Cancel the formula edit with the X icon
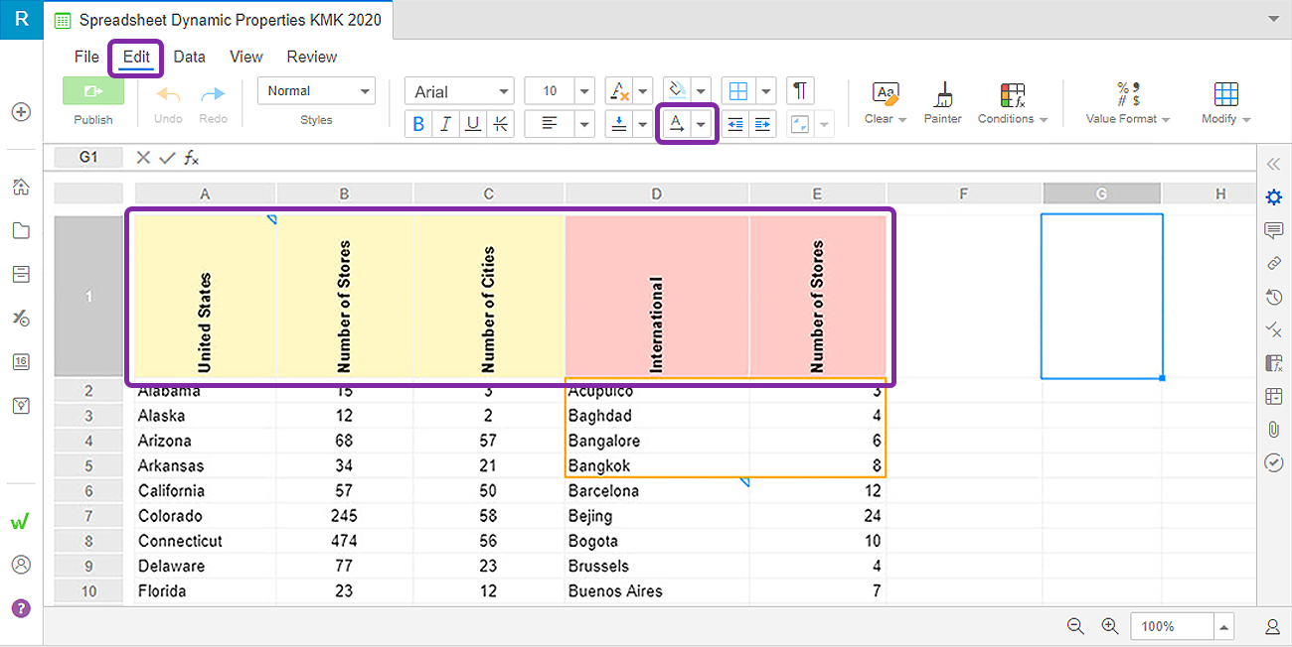Image resolution: width=1292 pixels, height=647 pixels. (143, 157)
